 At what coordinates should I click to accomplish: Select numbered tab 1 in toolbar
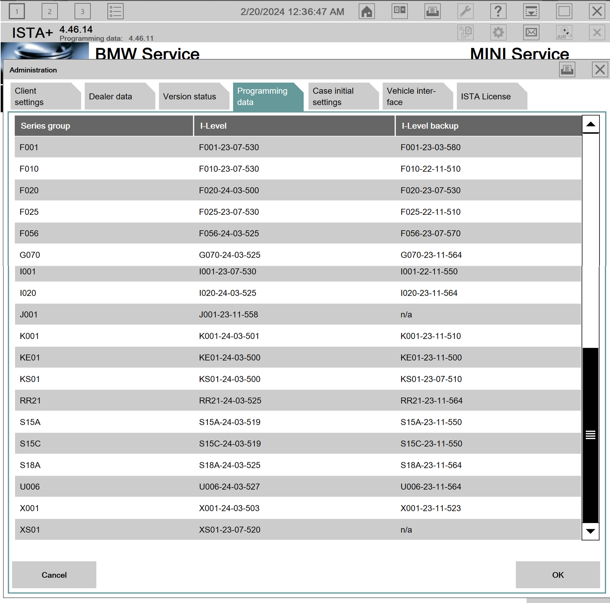(x=16, y=12)
